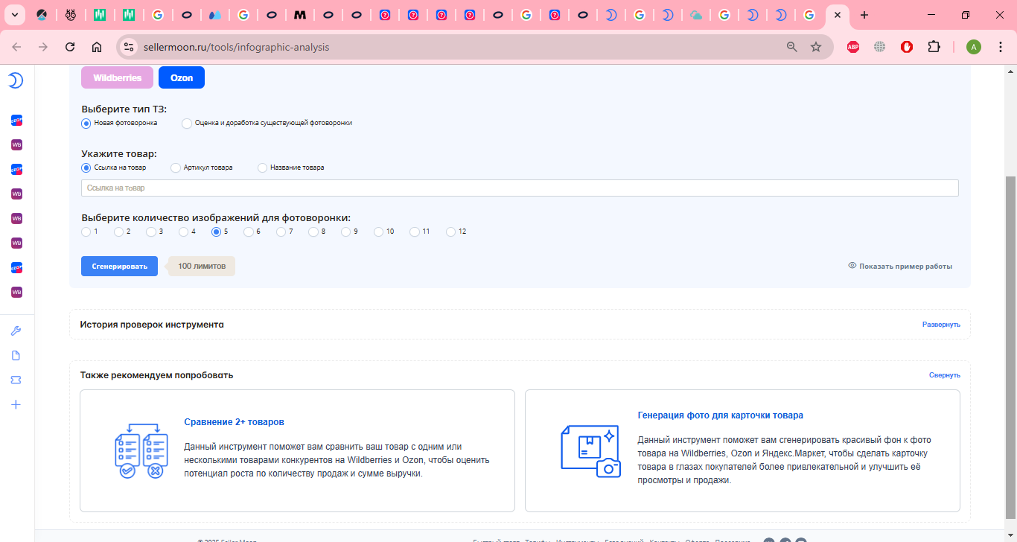Open the green profile avatar A
The image size is (1017, 542).
tap(974, 47)
